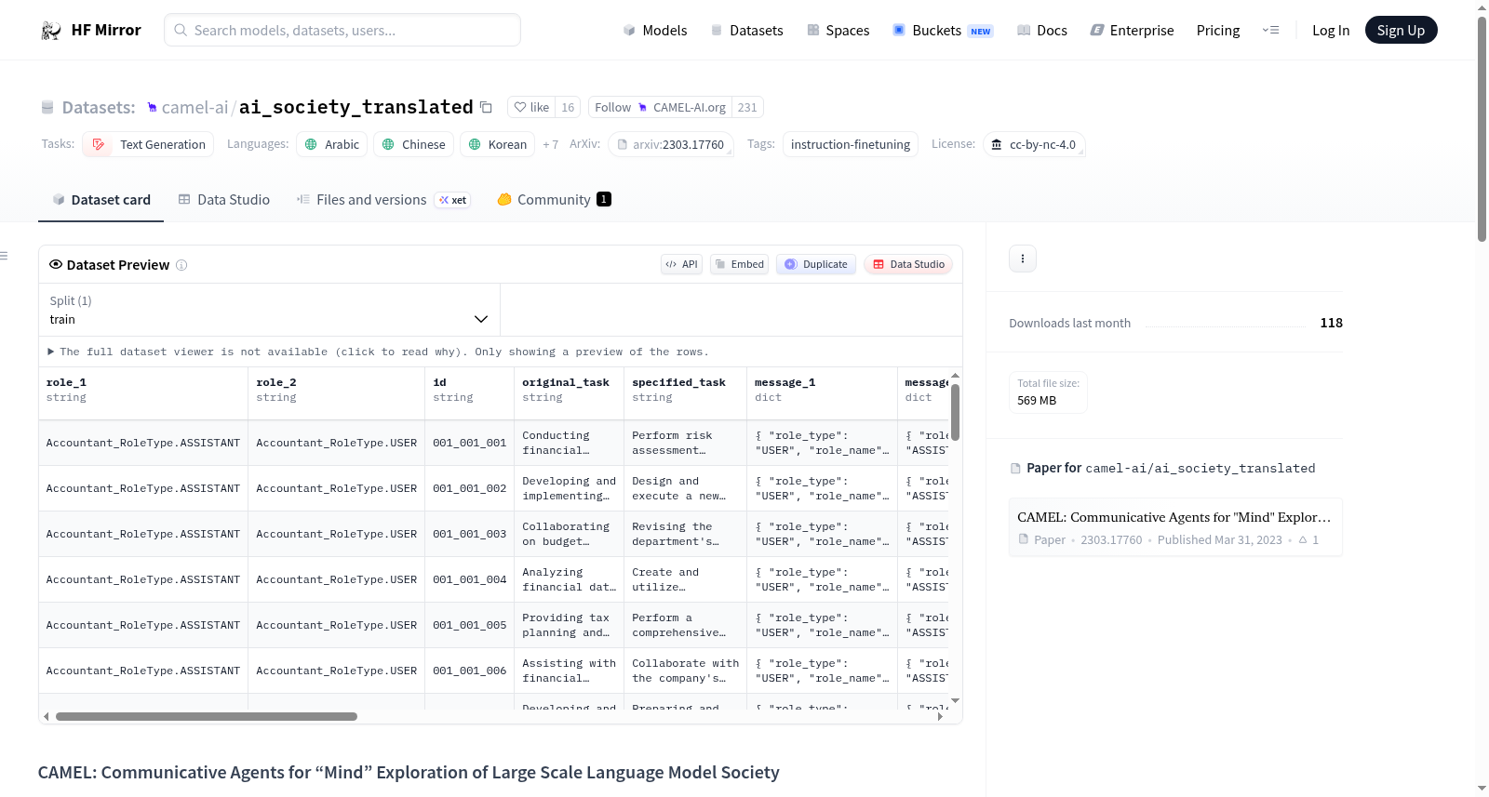Image resolution: width=1489 pixels, height=797 pixels.
Task: Click the like count 16
Action: pyautogui.click(x=568, y=107)
